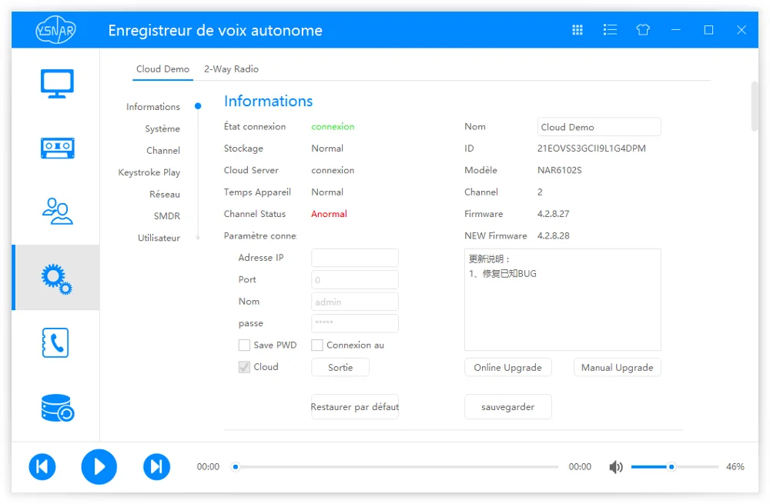Viewport: 770px width, 504px height.
Task: Click the vertical scrollbar on the right
Action: (755, 106)
